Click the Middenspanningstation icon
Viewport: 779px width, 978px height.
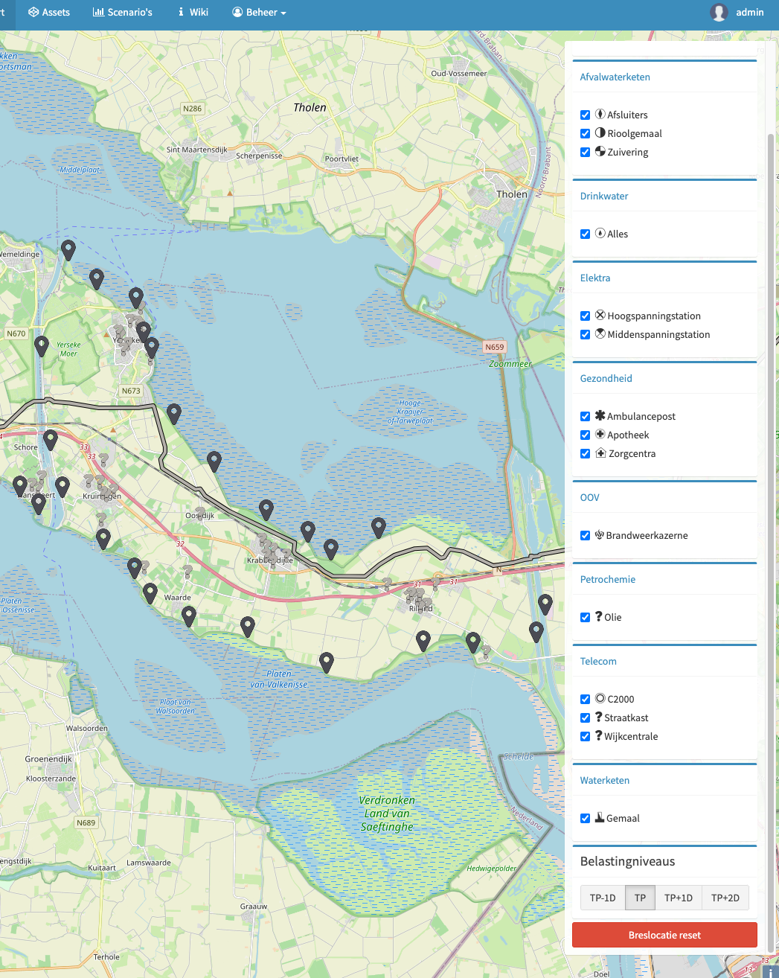600,333
